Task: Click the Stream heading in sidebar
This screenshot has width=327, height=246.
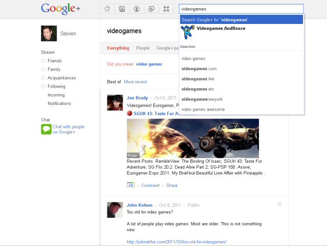Action: tap(48, 52)
